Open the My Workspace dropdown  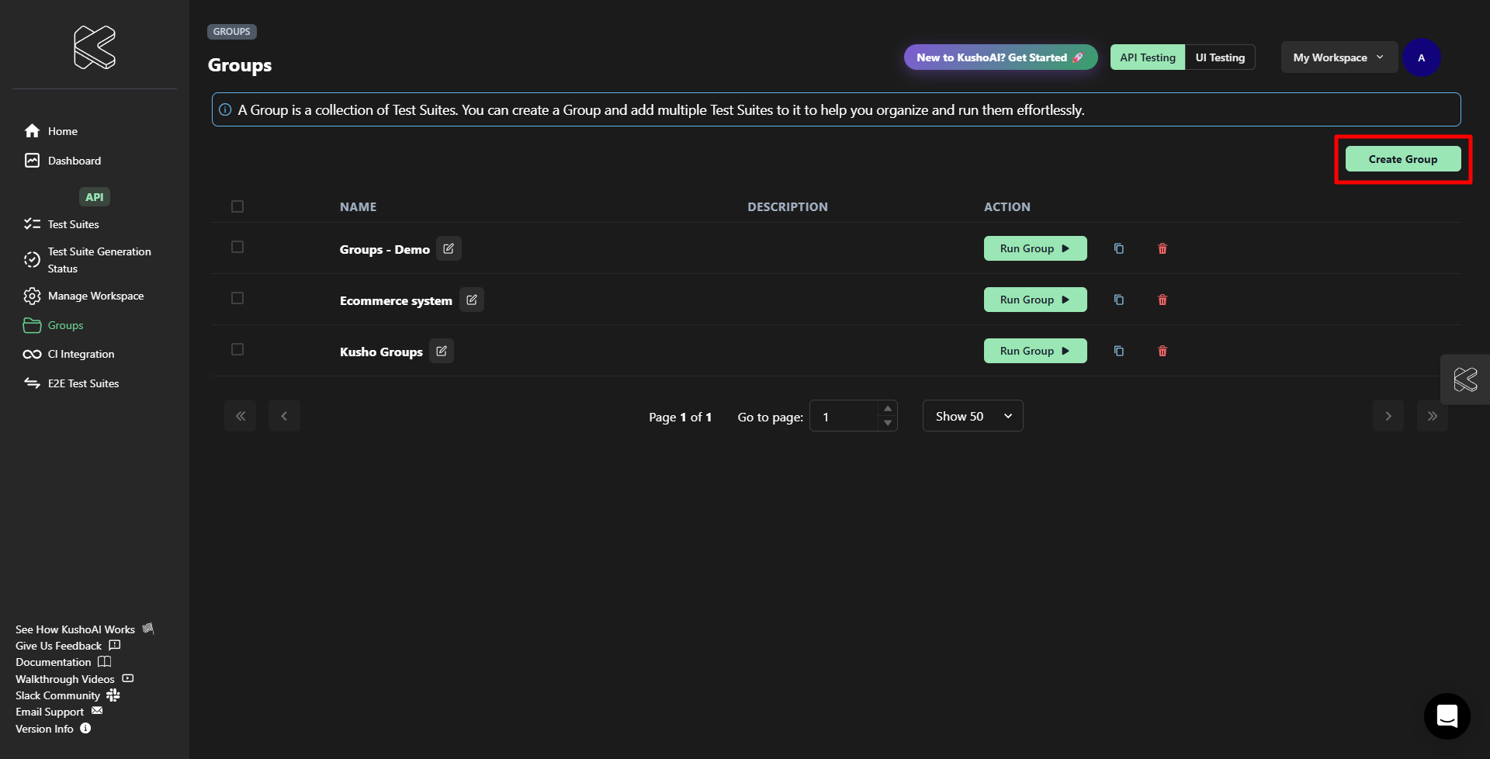[1338, 57]
